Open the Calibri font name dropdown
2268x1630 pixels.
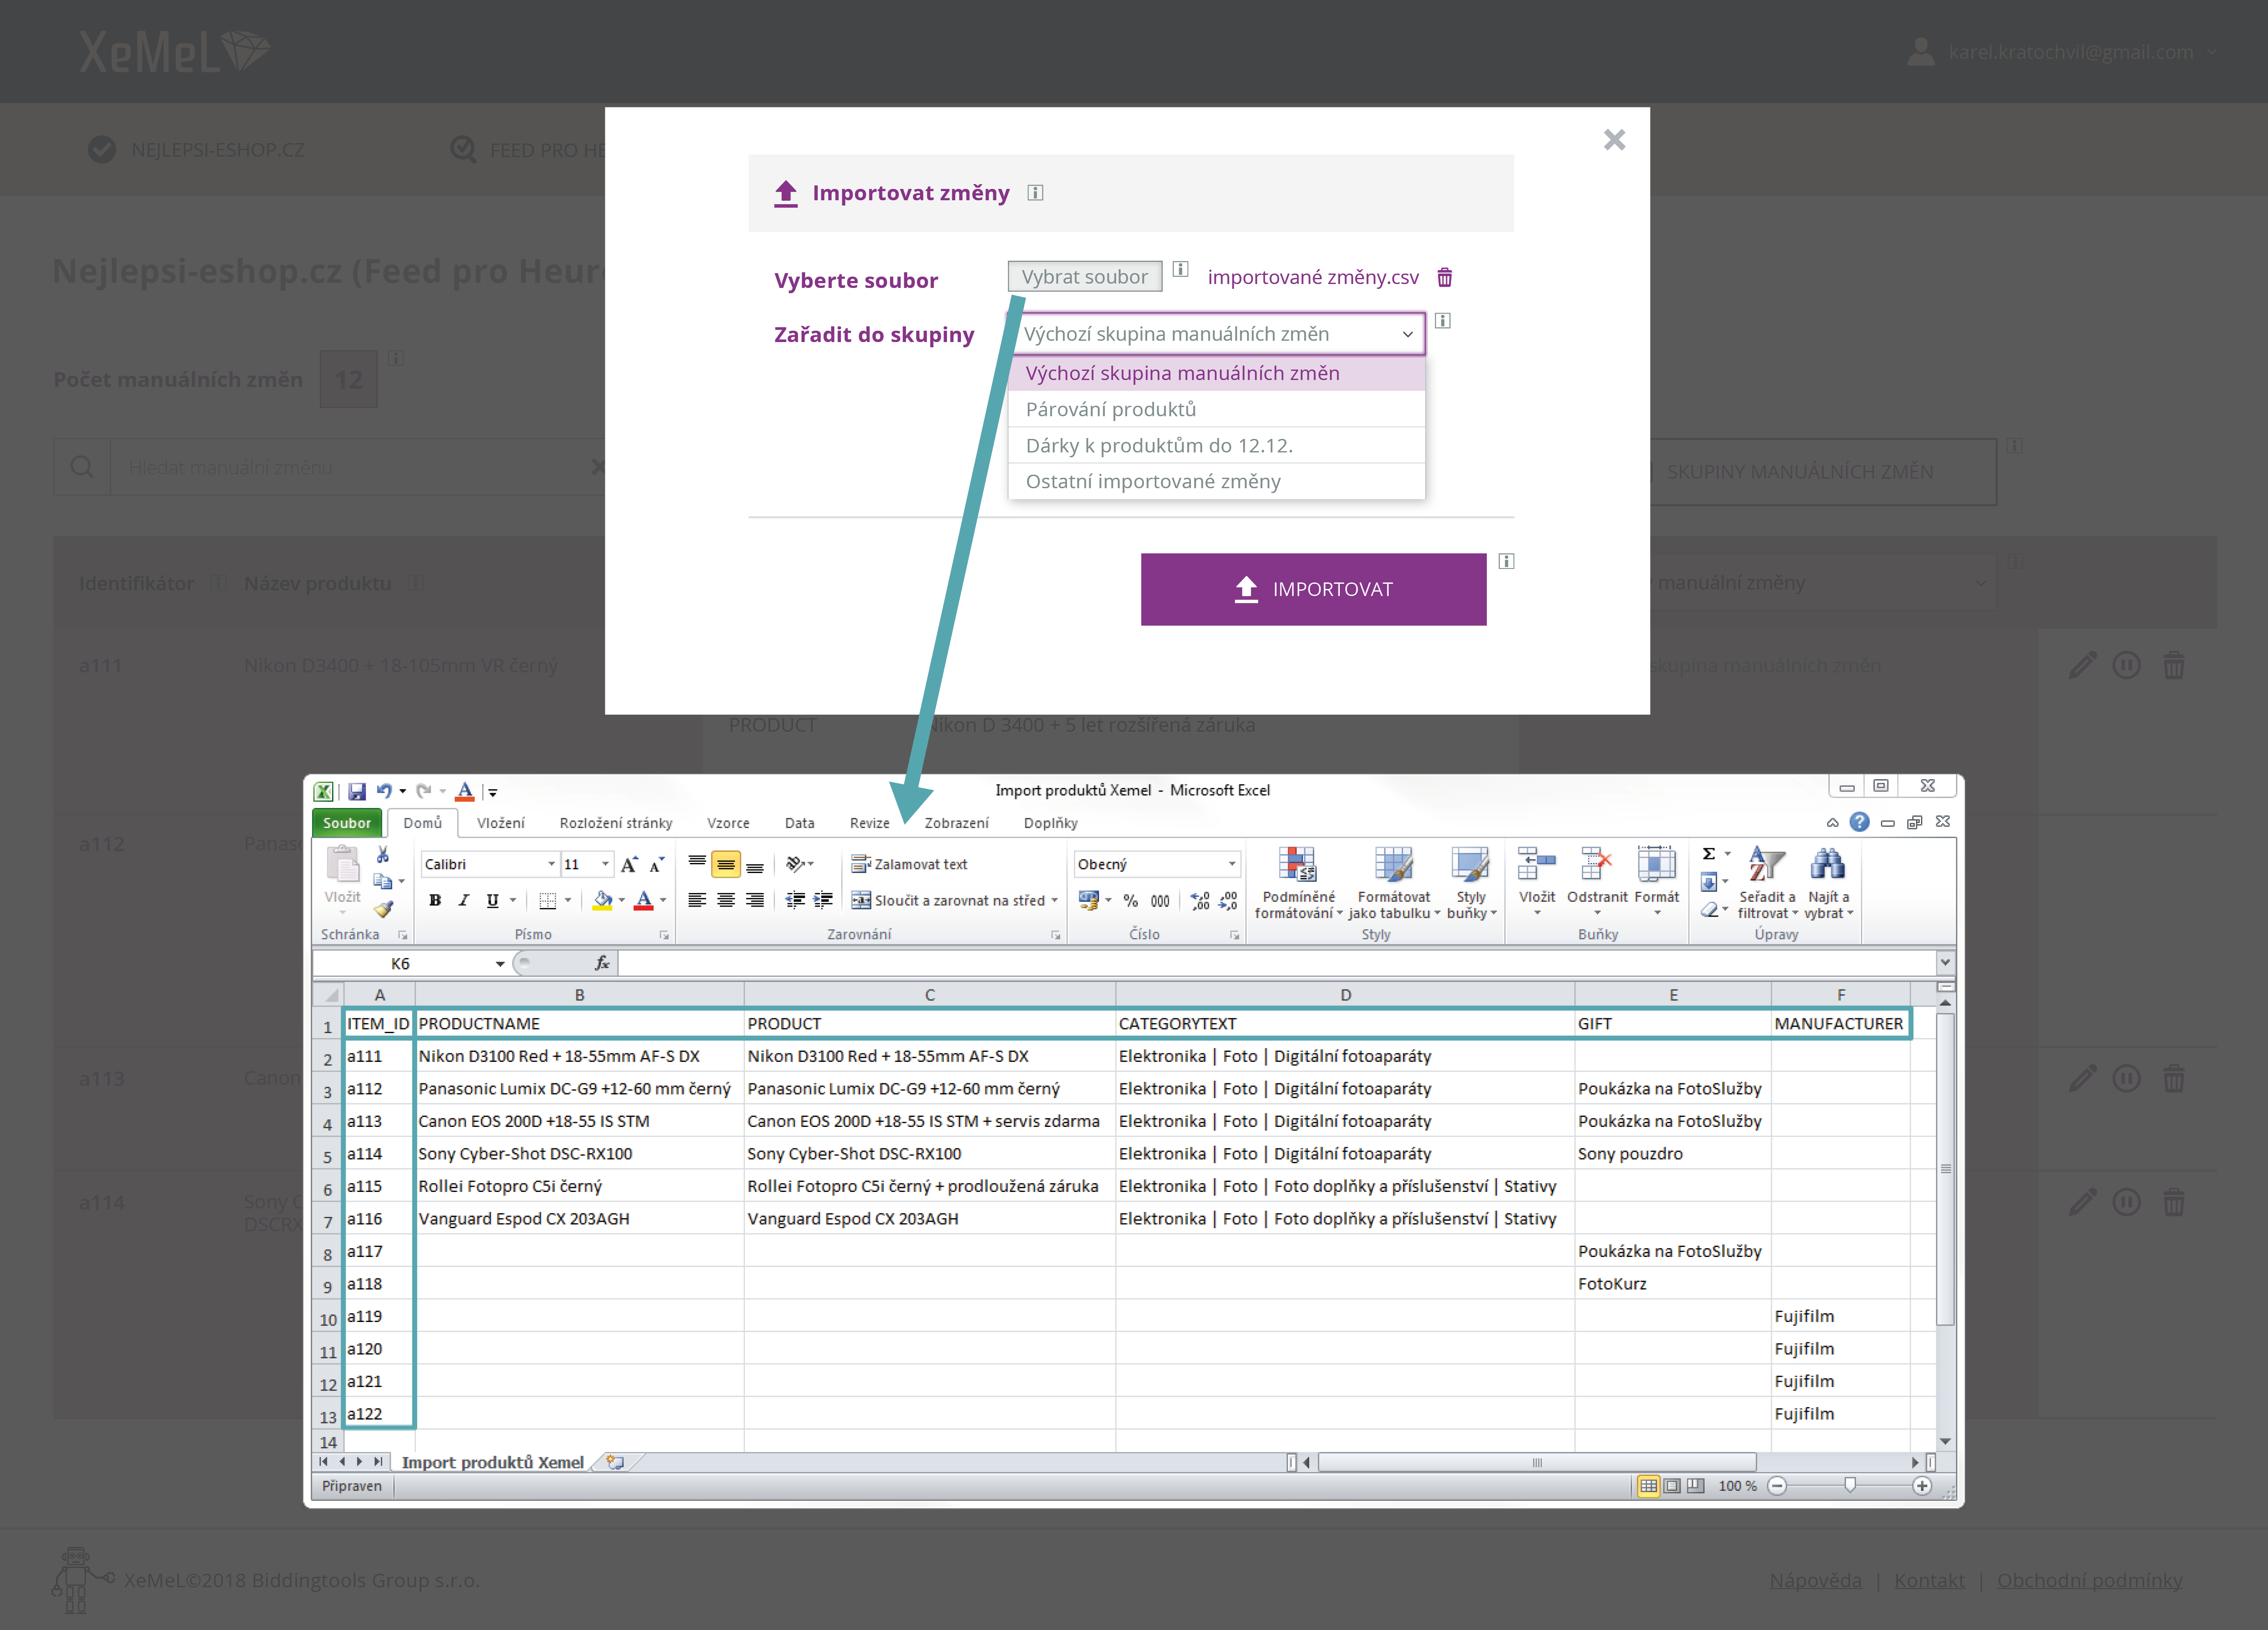(551, 864)
